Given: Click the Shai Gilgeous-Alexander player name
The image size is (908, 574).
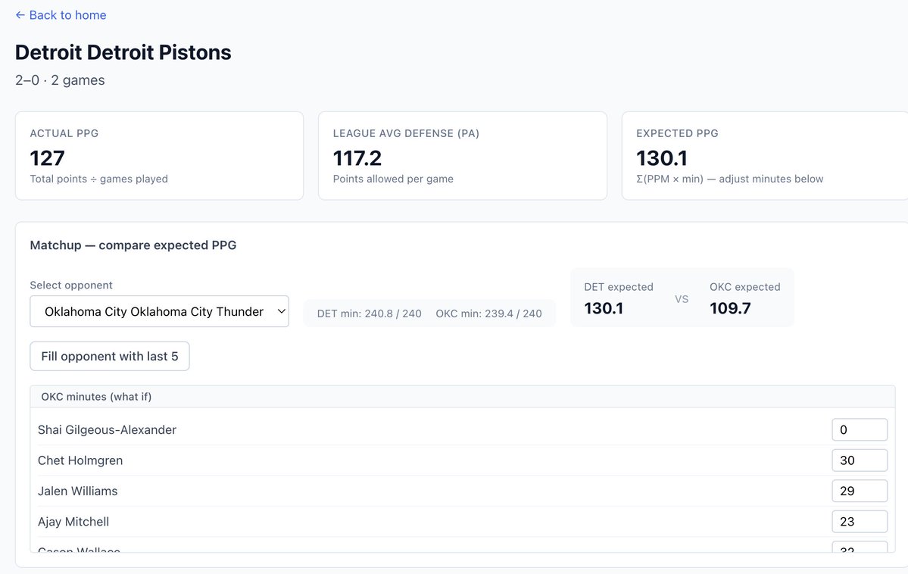Looking at the screenshot, I should point(107,430).
